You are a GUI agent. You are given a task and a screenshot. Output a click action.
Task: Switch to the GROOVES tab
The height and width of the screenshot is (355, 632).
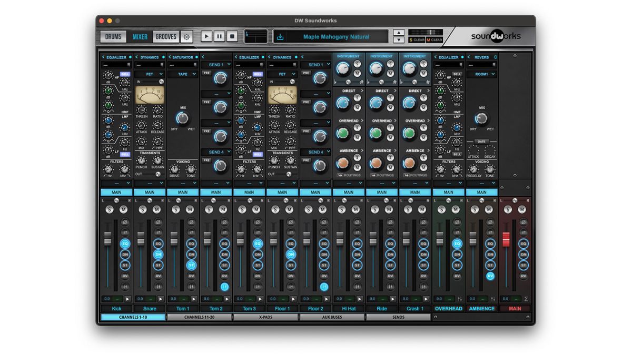pyautogui.click(x=166, y=36)
